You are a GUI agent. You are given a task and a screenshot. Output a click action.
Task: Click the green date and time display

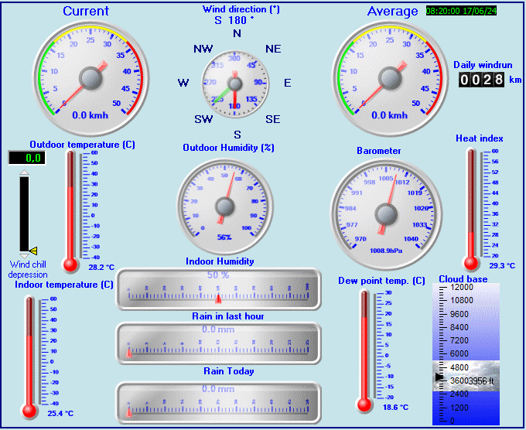click(x=462, y=12)
